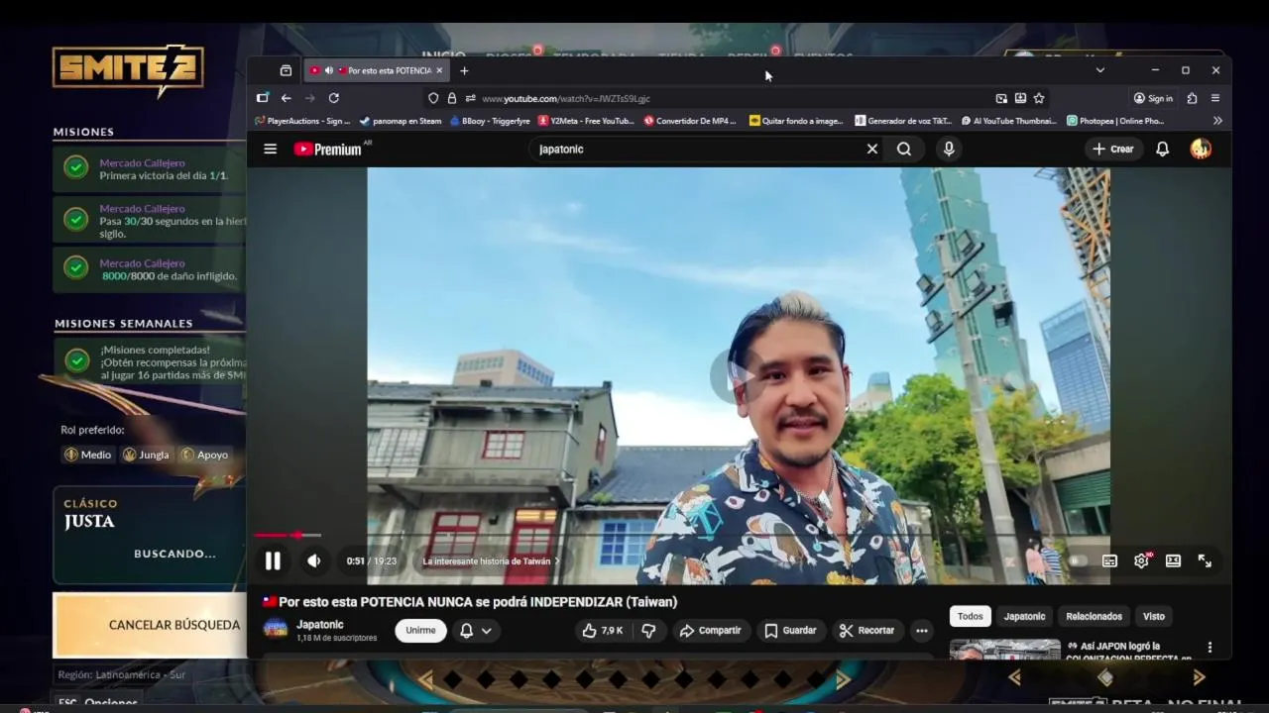Toggle the autoplay switch in the player
Screen dimensions: 1269x713
[x=1078, y=560]
